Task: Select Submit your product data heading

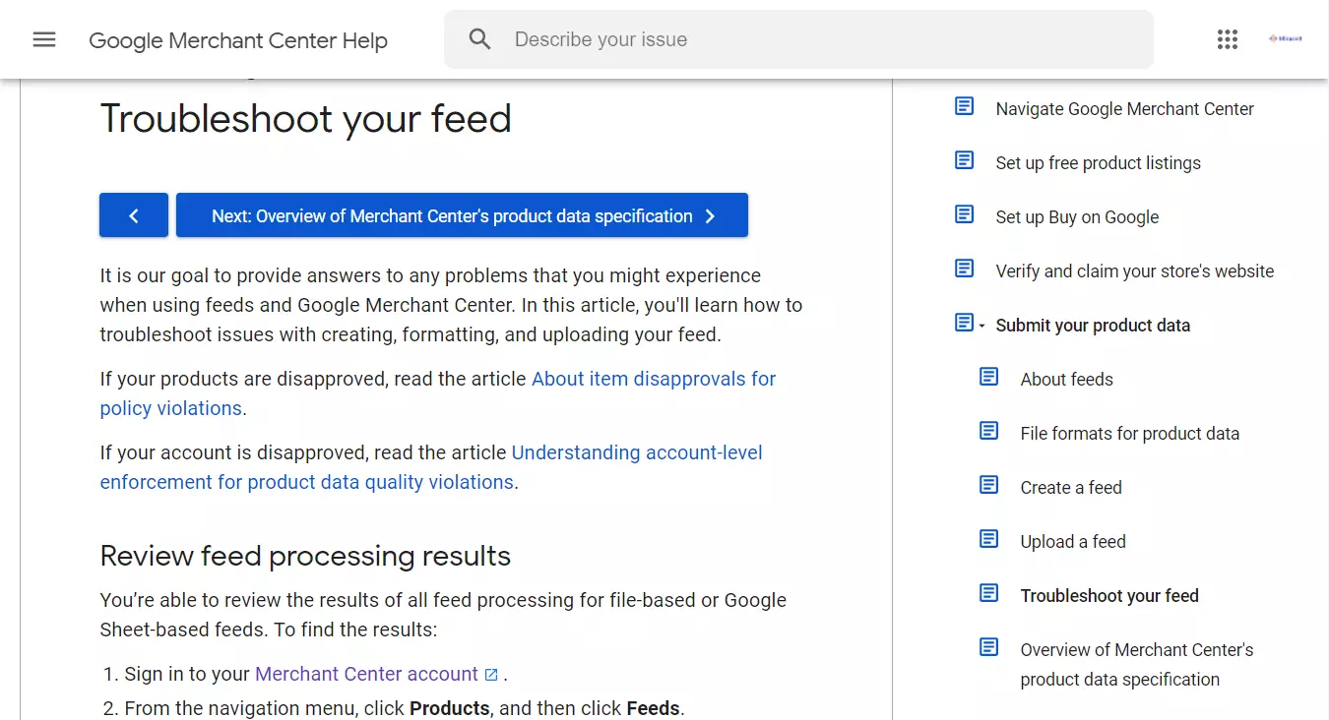Action: tap(1093, 326)
